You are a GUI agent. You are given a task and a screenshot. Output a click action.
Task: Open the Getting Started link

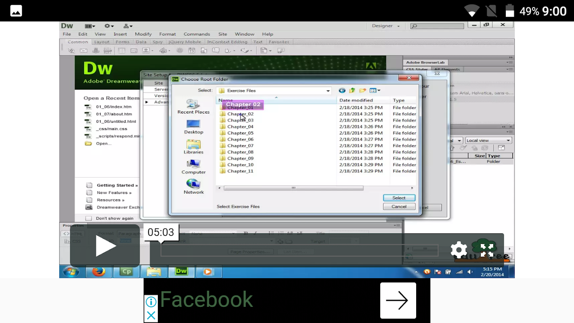pos(117,185)
